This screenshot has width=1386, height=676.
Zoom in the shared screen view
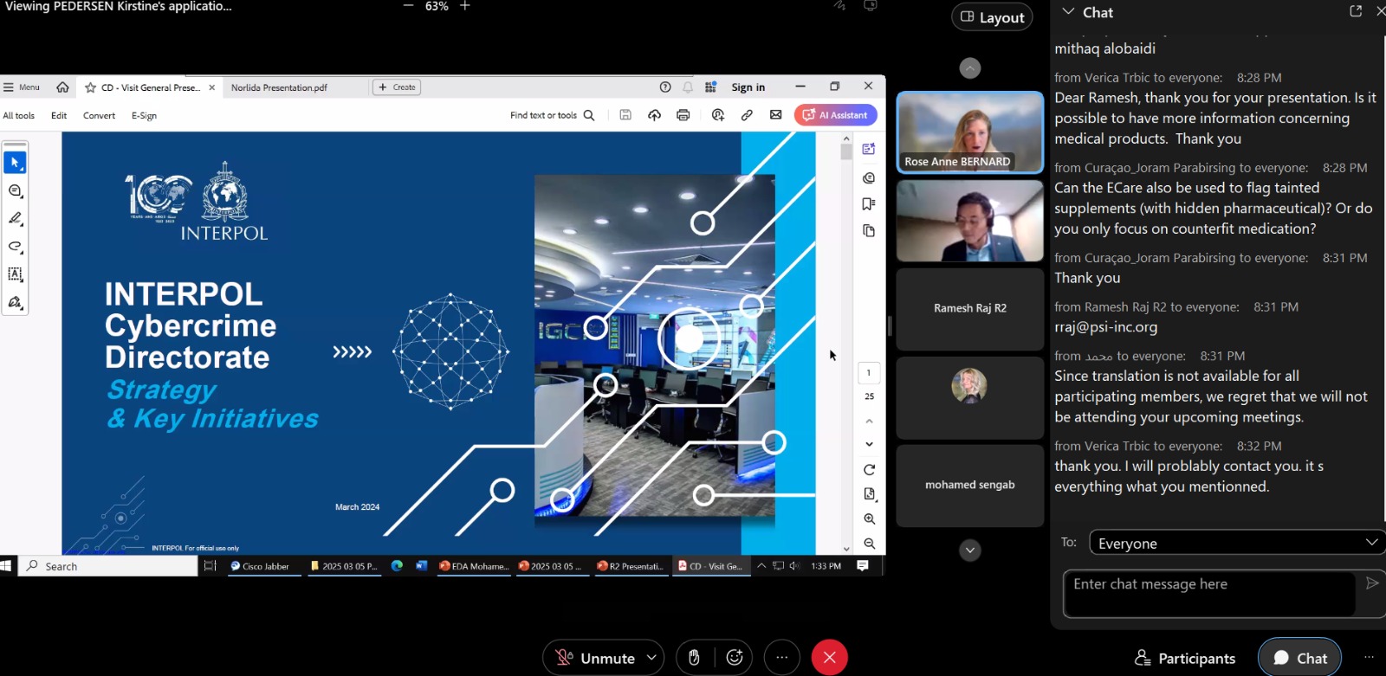point(465,6)
